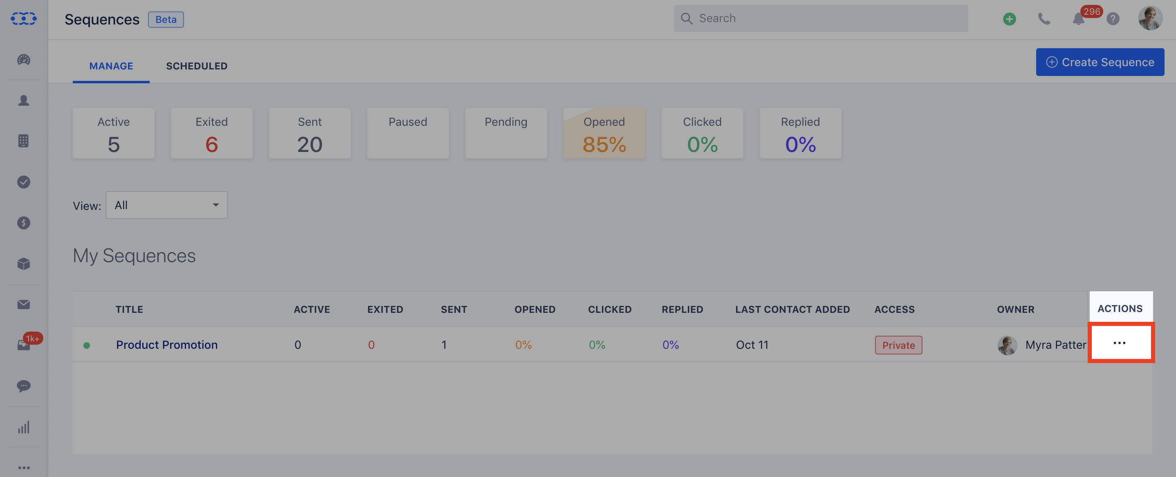This screenshot has width=1176, height=477.
Task: Open the help question-mark icon
Action: click(1113, 19)
